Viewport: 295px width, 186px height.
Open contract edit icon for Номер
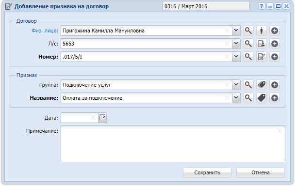coord(262,57)
